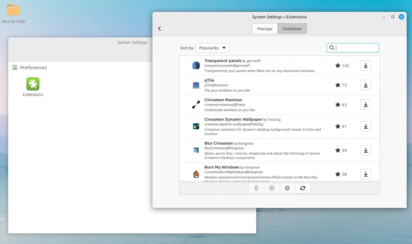Open the Sort by Popularity dropdown

coord(212,48)
